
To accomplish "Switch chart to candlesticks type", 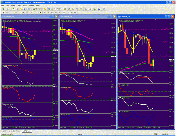I will point(69,9).
